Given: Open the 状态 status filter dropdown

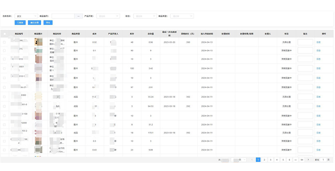Looking at the screenshot, I should point(143,16).
